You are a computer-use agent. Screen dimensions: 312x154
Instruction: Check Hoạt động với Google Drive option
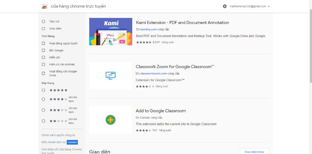[43, 74]
